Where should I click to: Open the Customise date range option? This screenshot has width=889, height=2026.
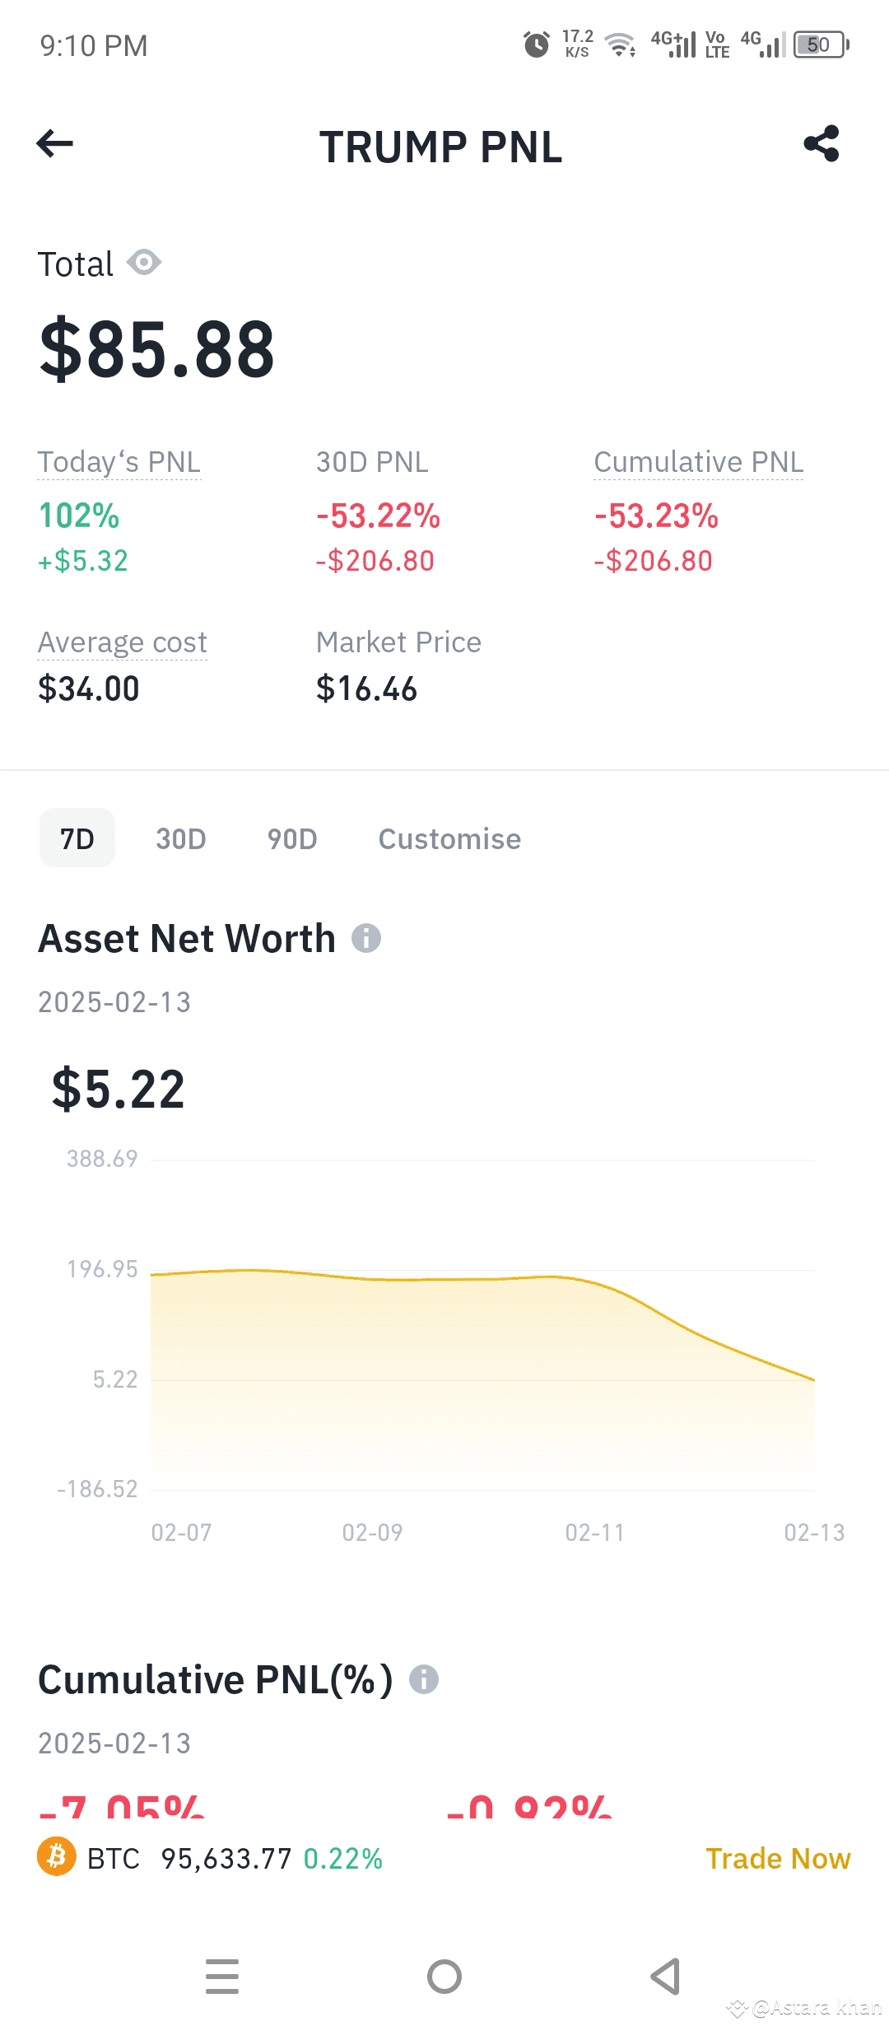(449, 838)
